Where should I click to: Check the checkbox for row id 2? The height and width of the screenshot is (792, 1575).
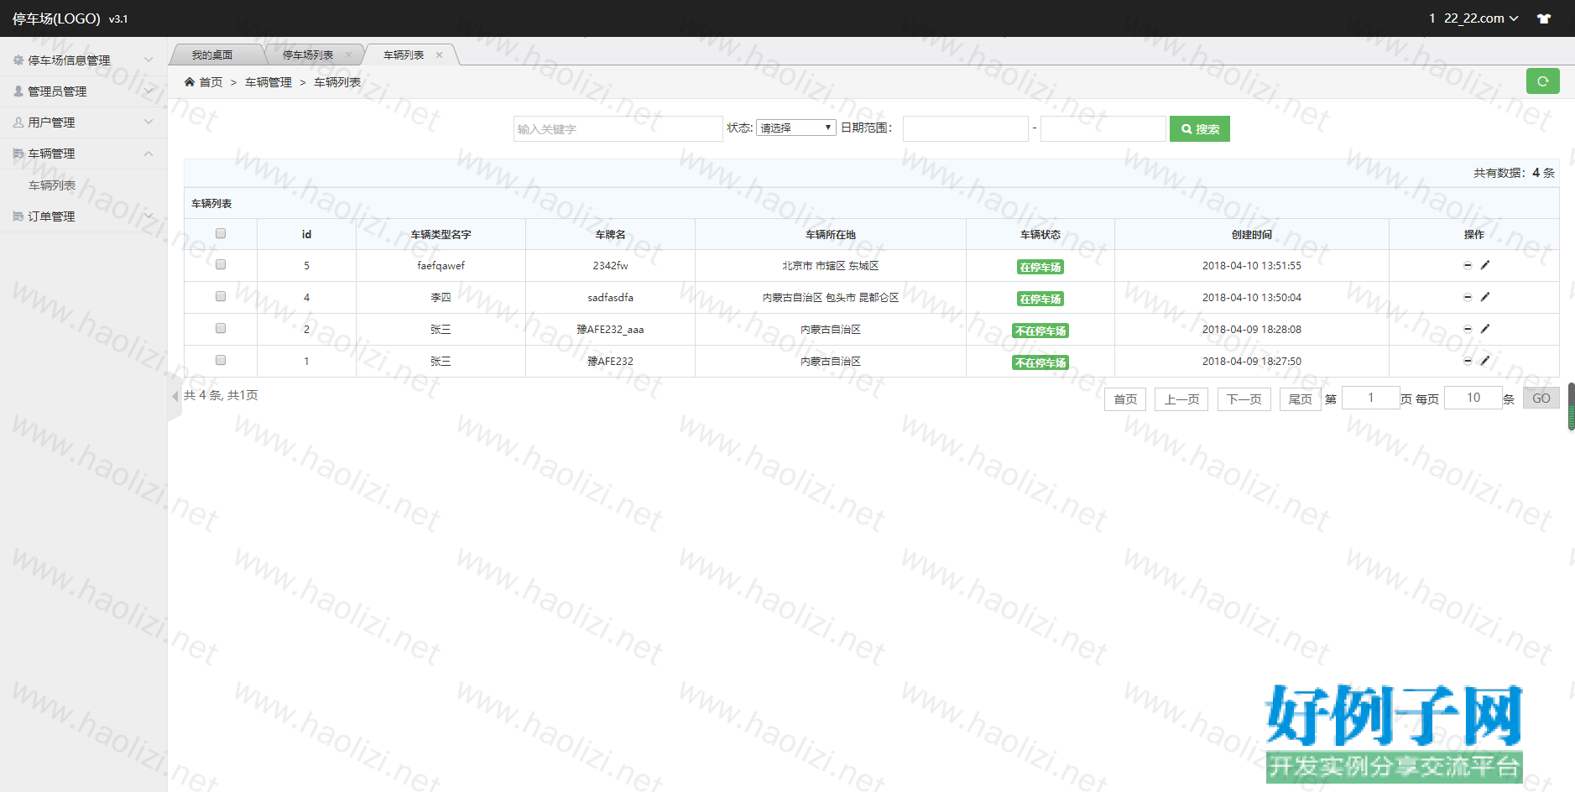click(x=221, y=328)
